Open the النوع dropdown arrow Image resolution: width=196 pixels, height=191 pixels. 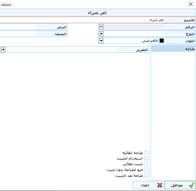pos(101,34)
